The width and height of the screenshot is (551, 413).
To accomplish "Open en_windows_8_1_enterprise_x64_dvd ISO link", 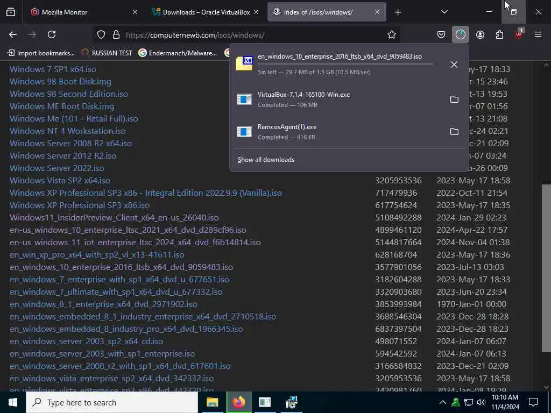I will tap(103, 304).
